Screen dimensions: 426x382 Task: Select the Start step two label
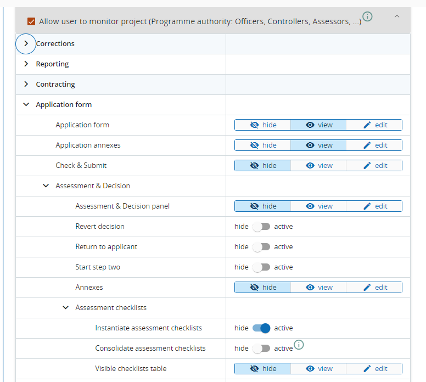[98, 267]
